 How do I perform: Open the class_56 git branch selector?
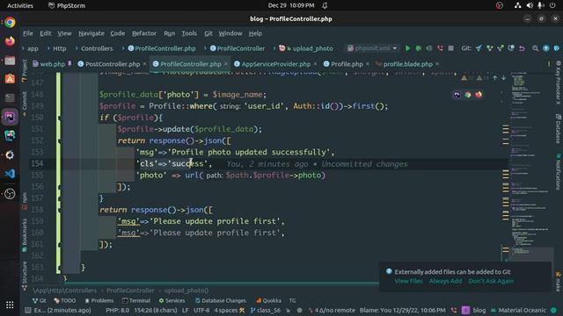pyautogui.click(x=266, y=310)
